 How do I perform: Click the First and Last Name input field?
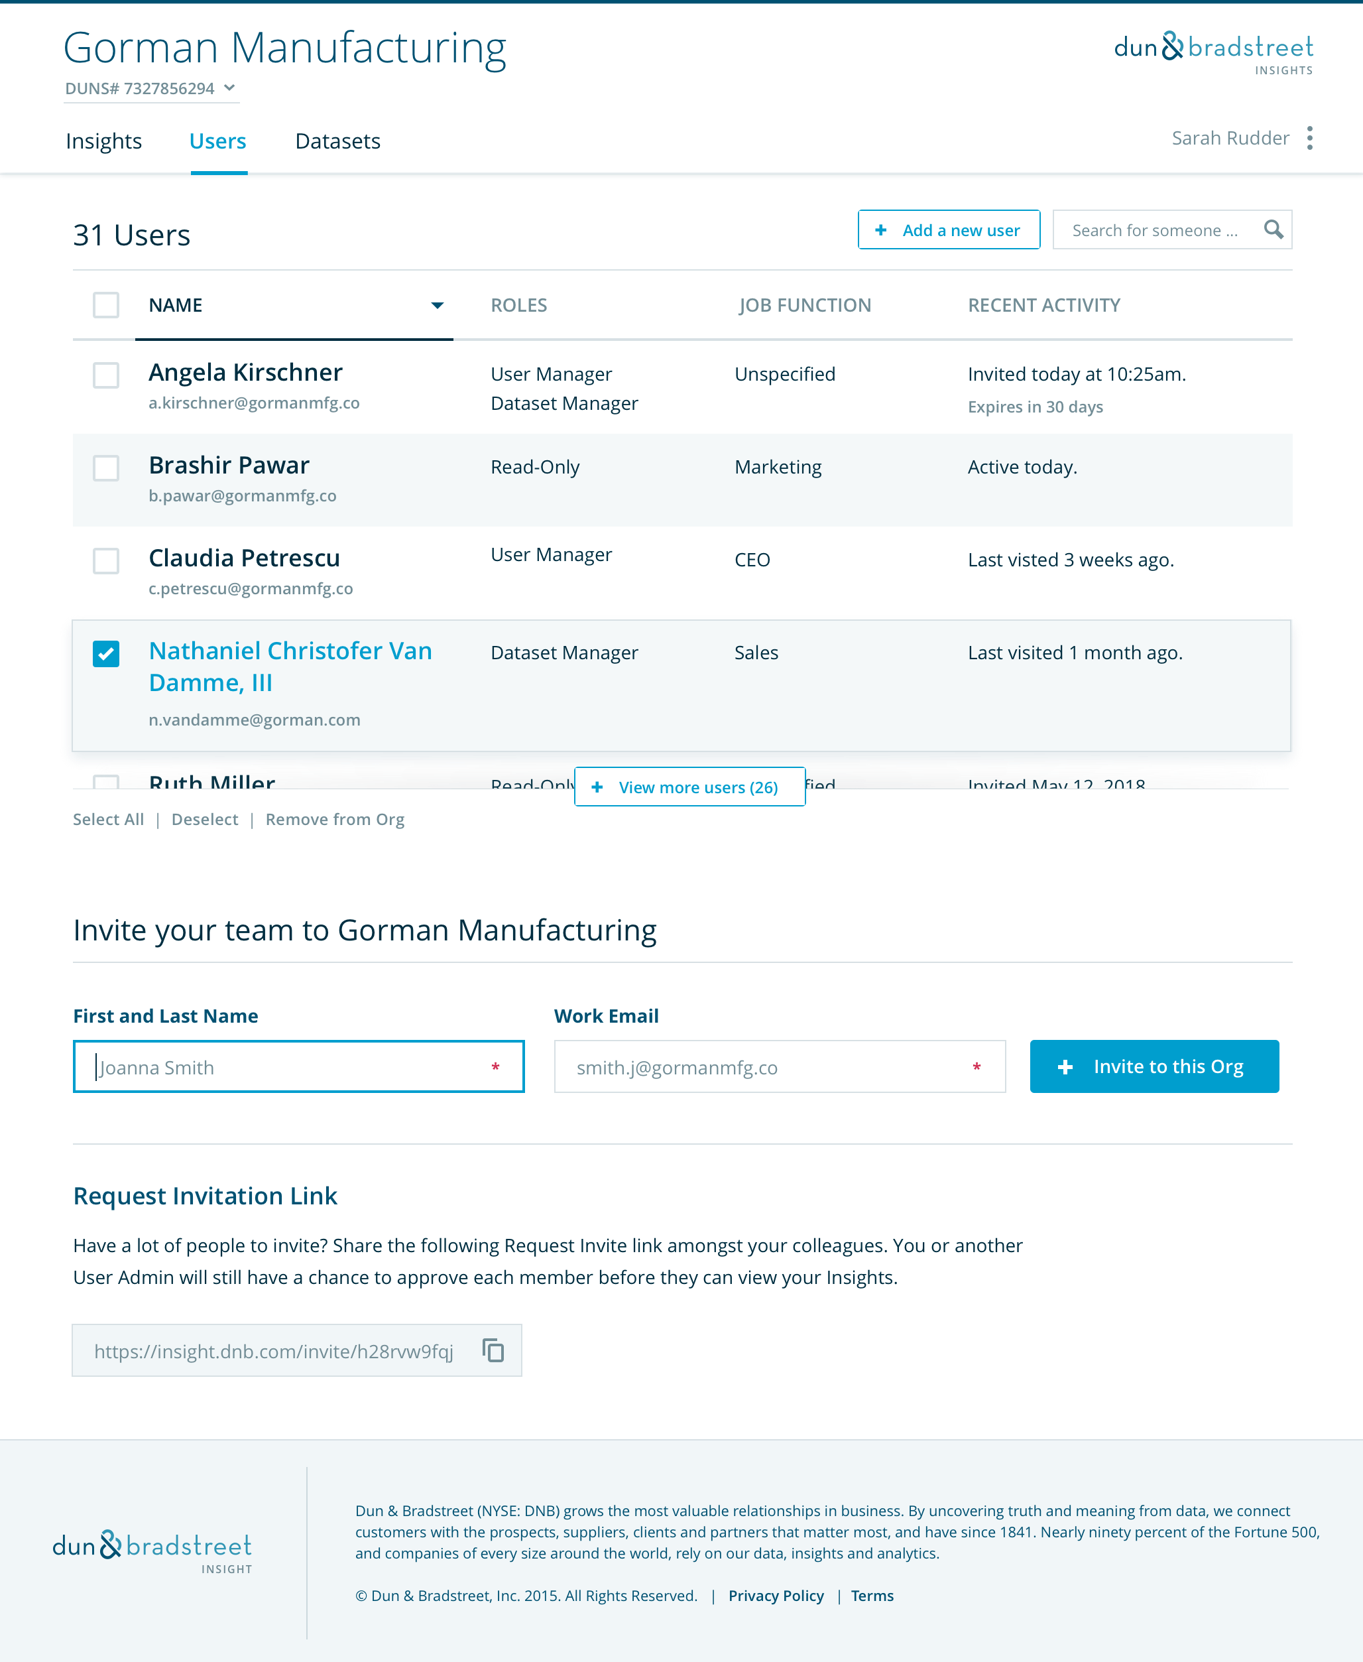coord(298,1066)
